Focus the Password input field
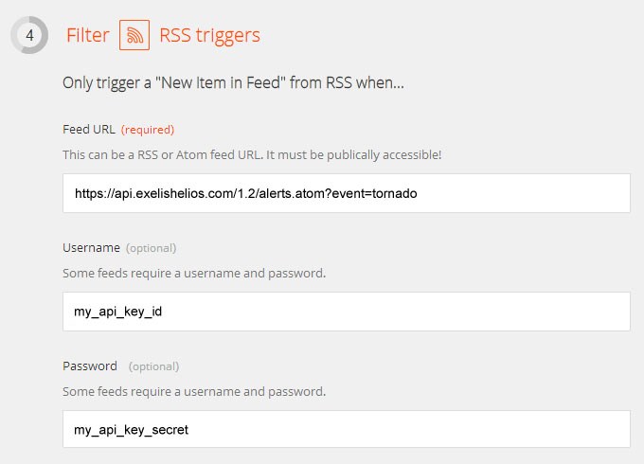 346,429
